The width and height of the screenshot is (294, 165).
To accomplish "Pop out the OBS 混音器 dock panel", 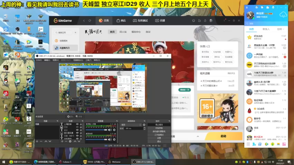I will point(117,121).
